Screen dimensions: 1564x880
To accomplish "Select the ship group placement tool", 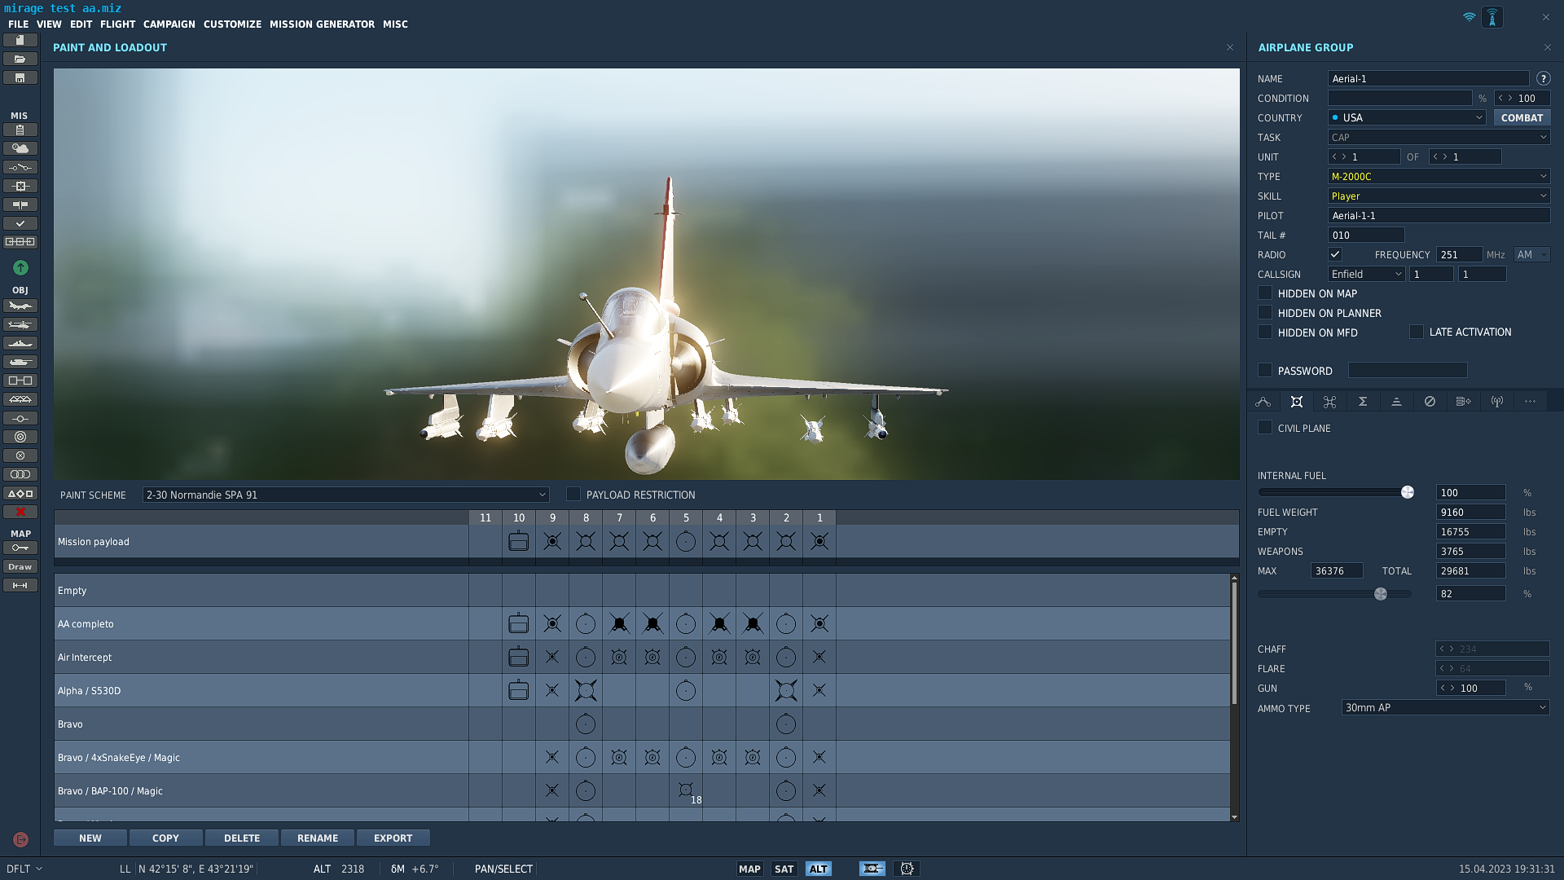I will coord(20,343).
